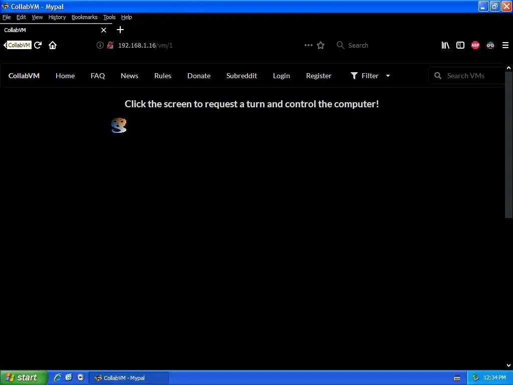
Task: Select CollabVM - Mypal taskbar button
Action: (x=129, y=378)
